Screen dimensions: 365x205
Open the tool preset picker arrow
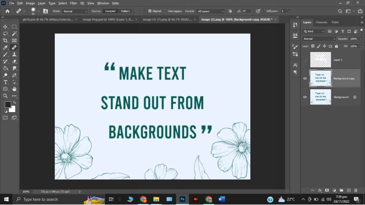click(x=24, y=11)
